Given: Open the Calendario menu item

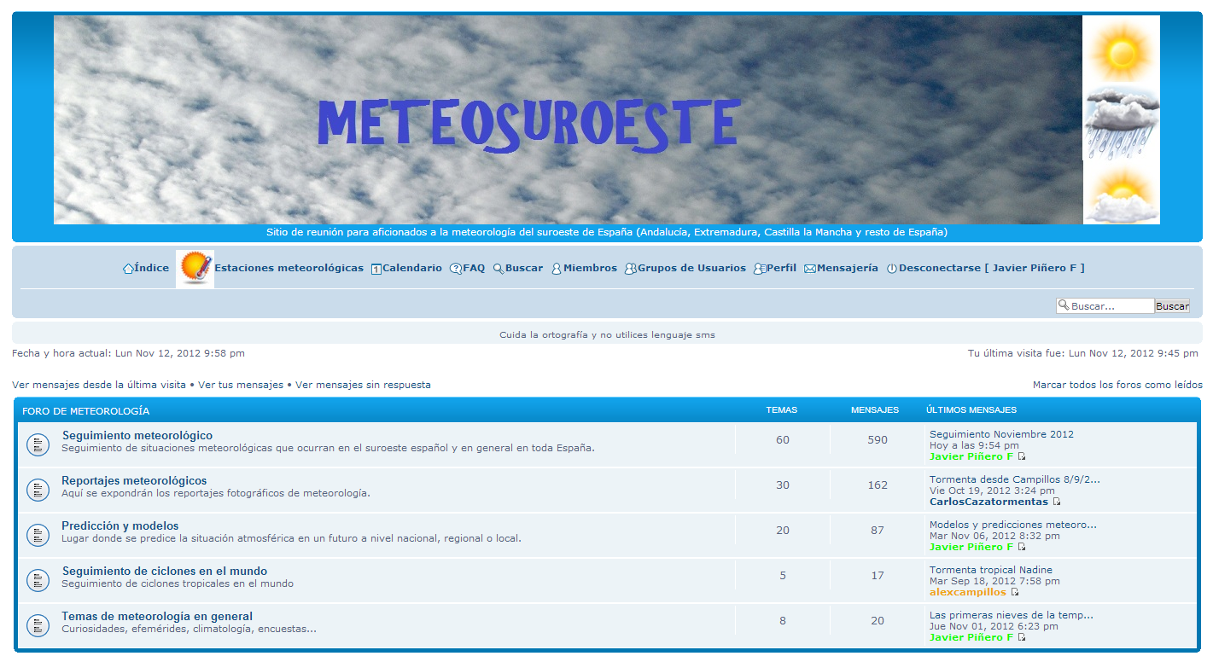Looking at the screenshot, I should (x=412, y=268).
